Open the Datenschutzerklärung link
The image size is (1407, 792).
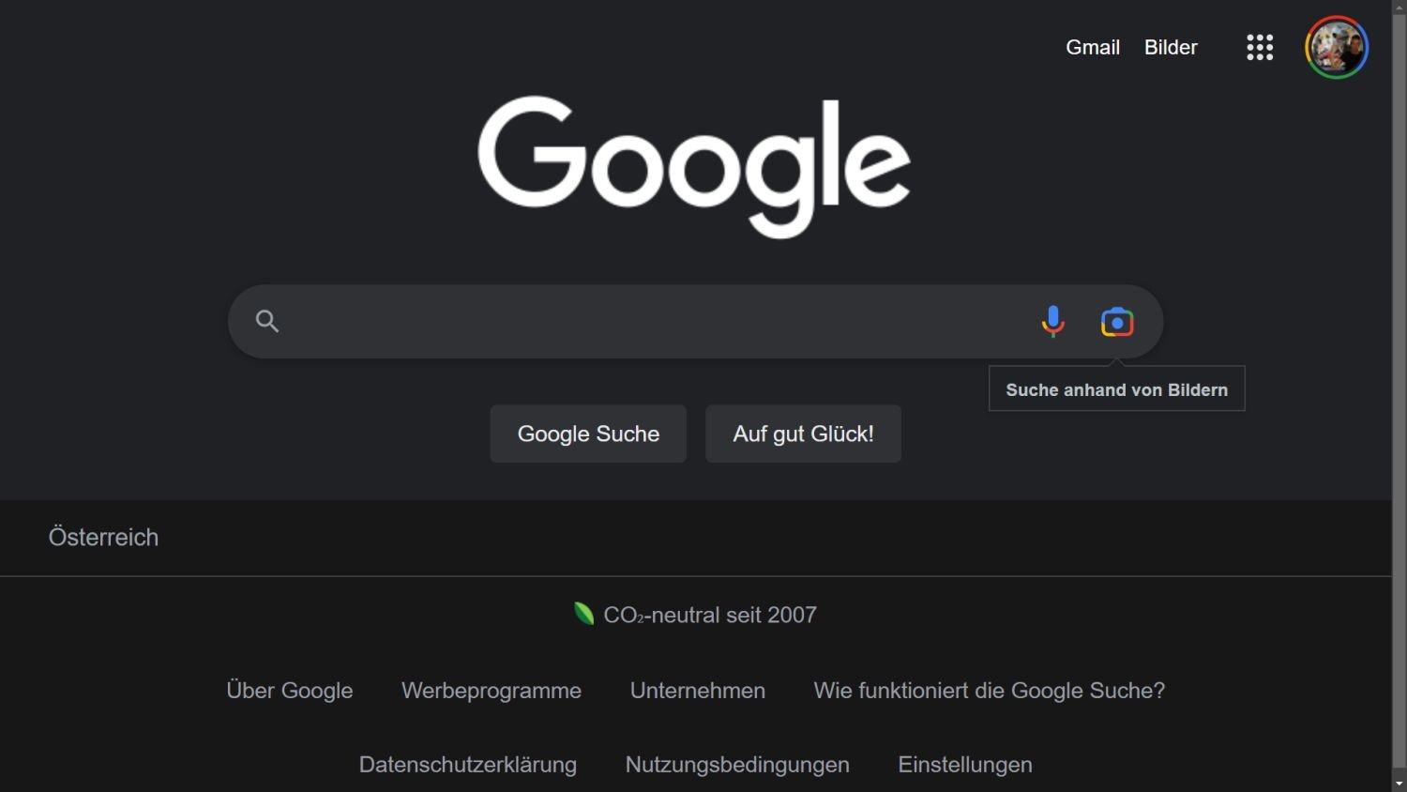coord(468,765)
